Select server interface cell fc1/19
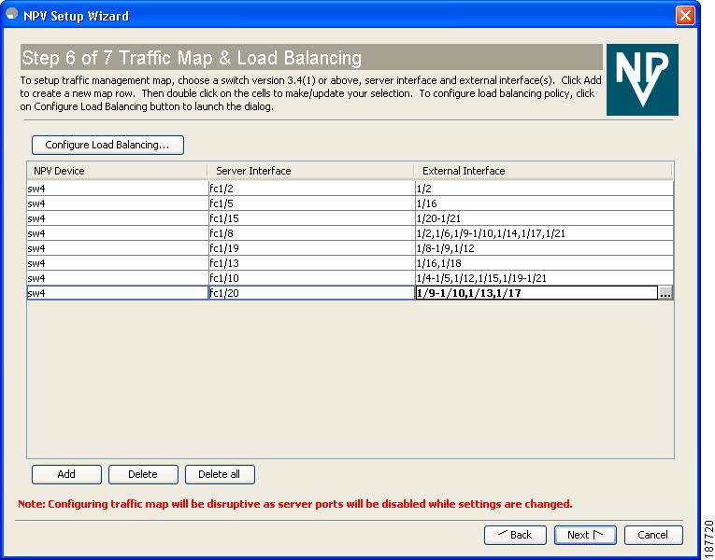715x560 pixels. coord(311,248)
